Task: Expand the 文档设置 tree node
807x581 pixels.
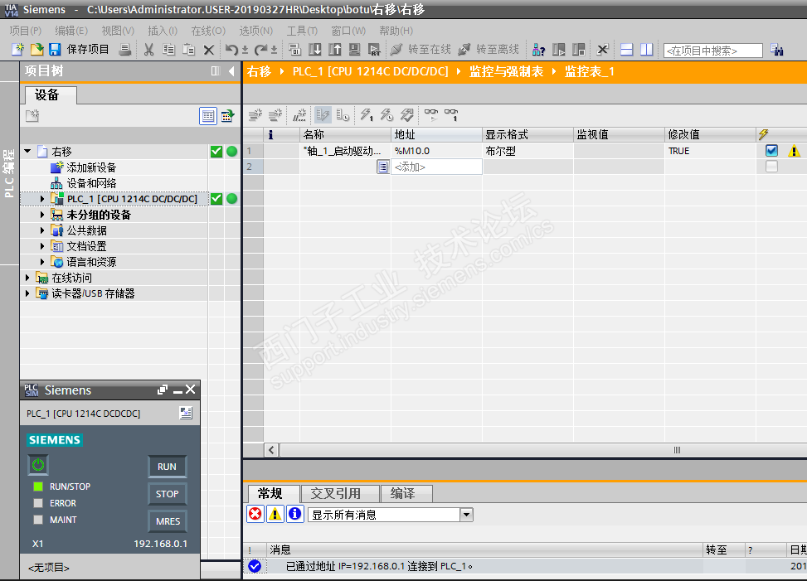Action: pos(42,246)
